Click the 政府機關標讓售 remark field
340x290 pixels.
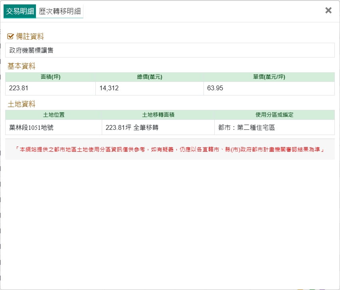[170, 50]
